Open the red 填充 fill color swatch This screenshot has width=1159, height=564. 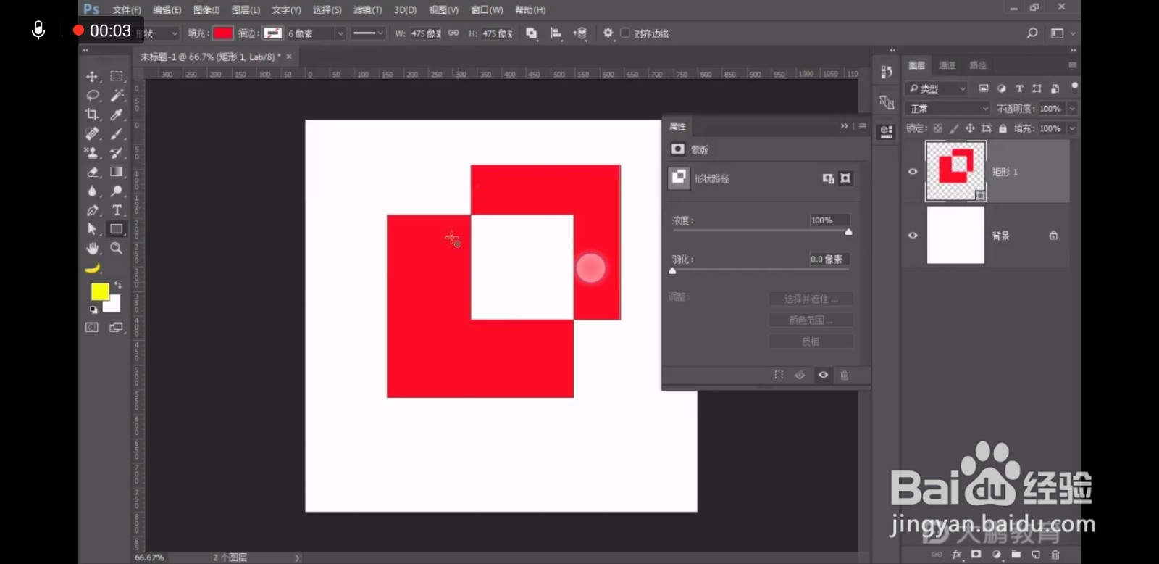[223, 33]
